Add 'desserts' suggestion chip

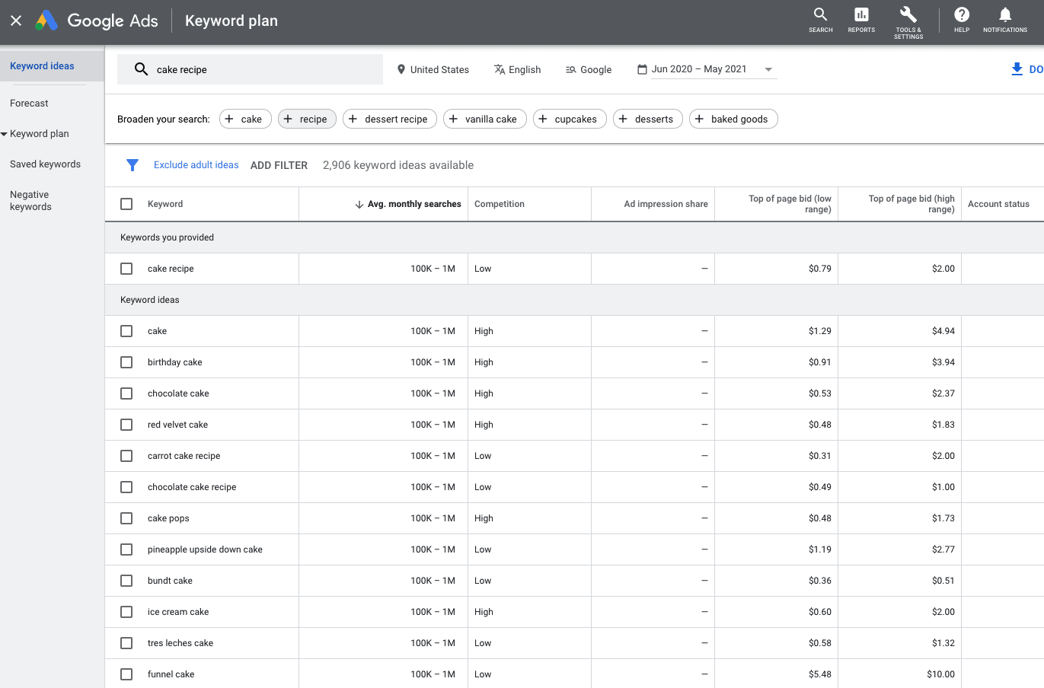point(648,119)
